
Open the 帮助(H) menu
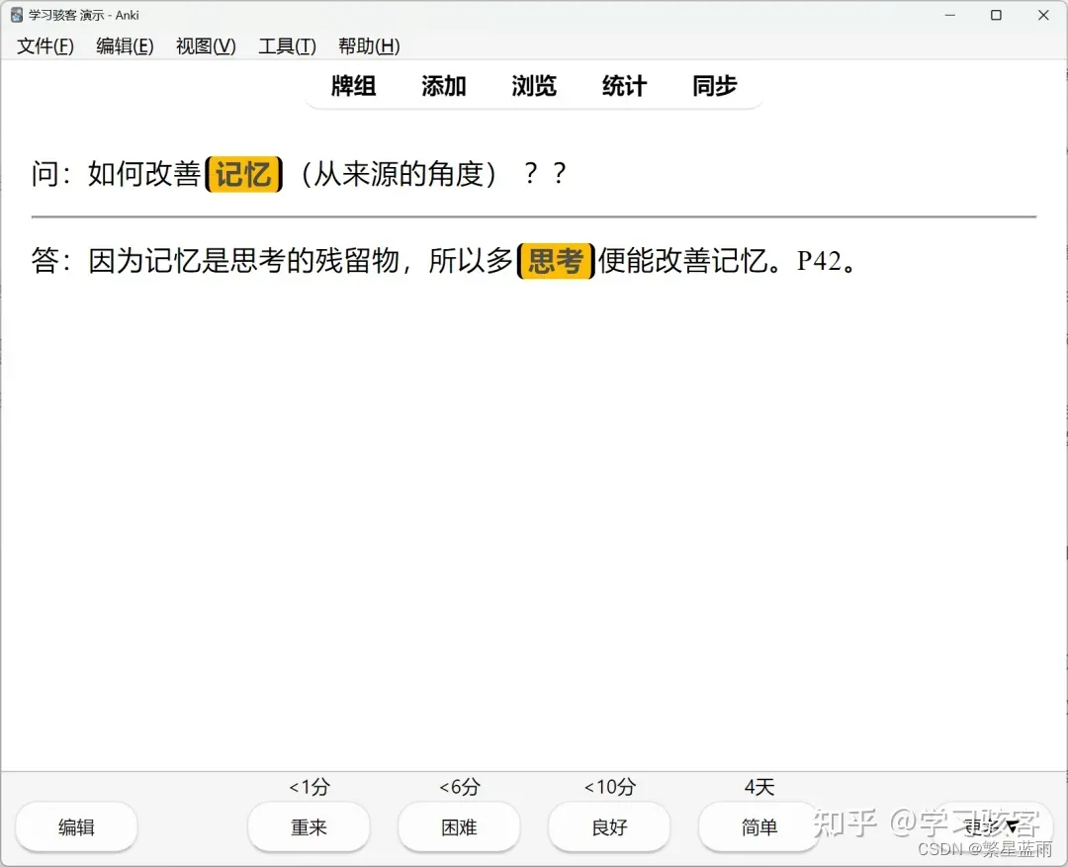(x=369, y=45)
